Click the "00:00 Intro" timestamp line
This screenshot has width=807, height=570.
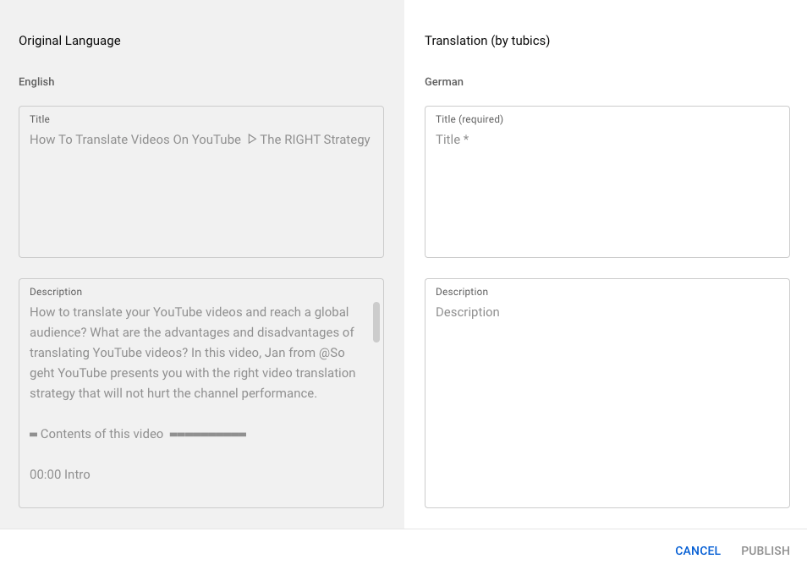[60, 474]
